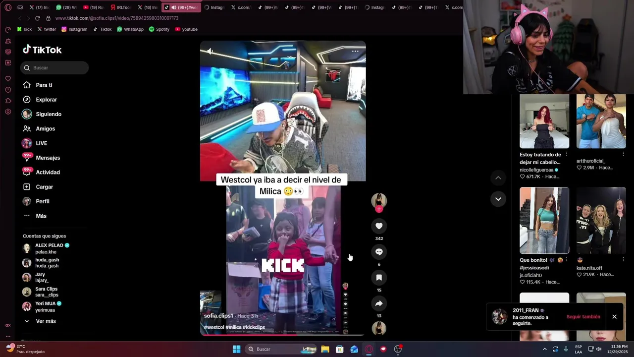Open the WhatsApp bookmark
Image resolution: width=634 pixels, height=357 pixels.
tap(130, 29)
